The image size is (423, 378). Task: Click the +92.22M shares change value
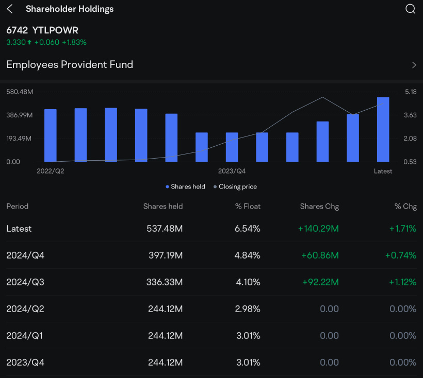pyautogui.click(x=320, y=282)
